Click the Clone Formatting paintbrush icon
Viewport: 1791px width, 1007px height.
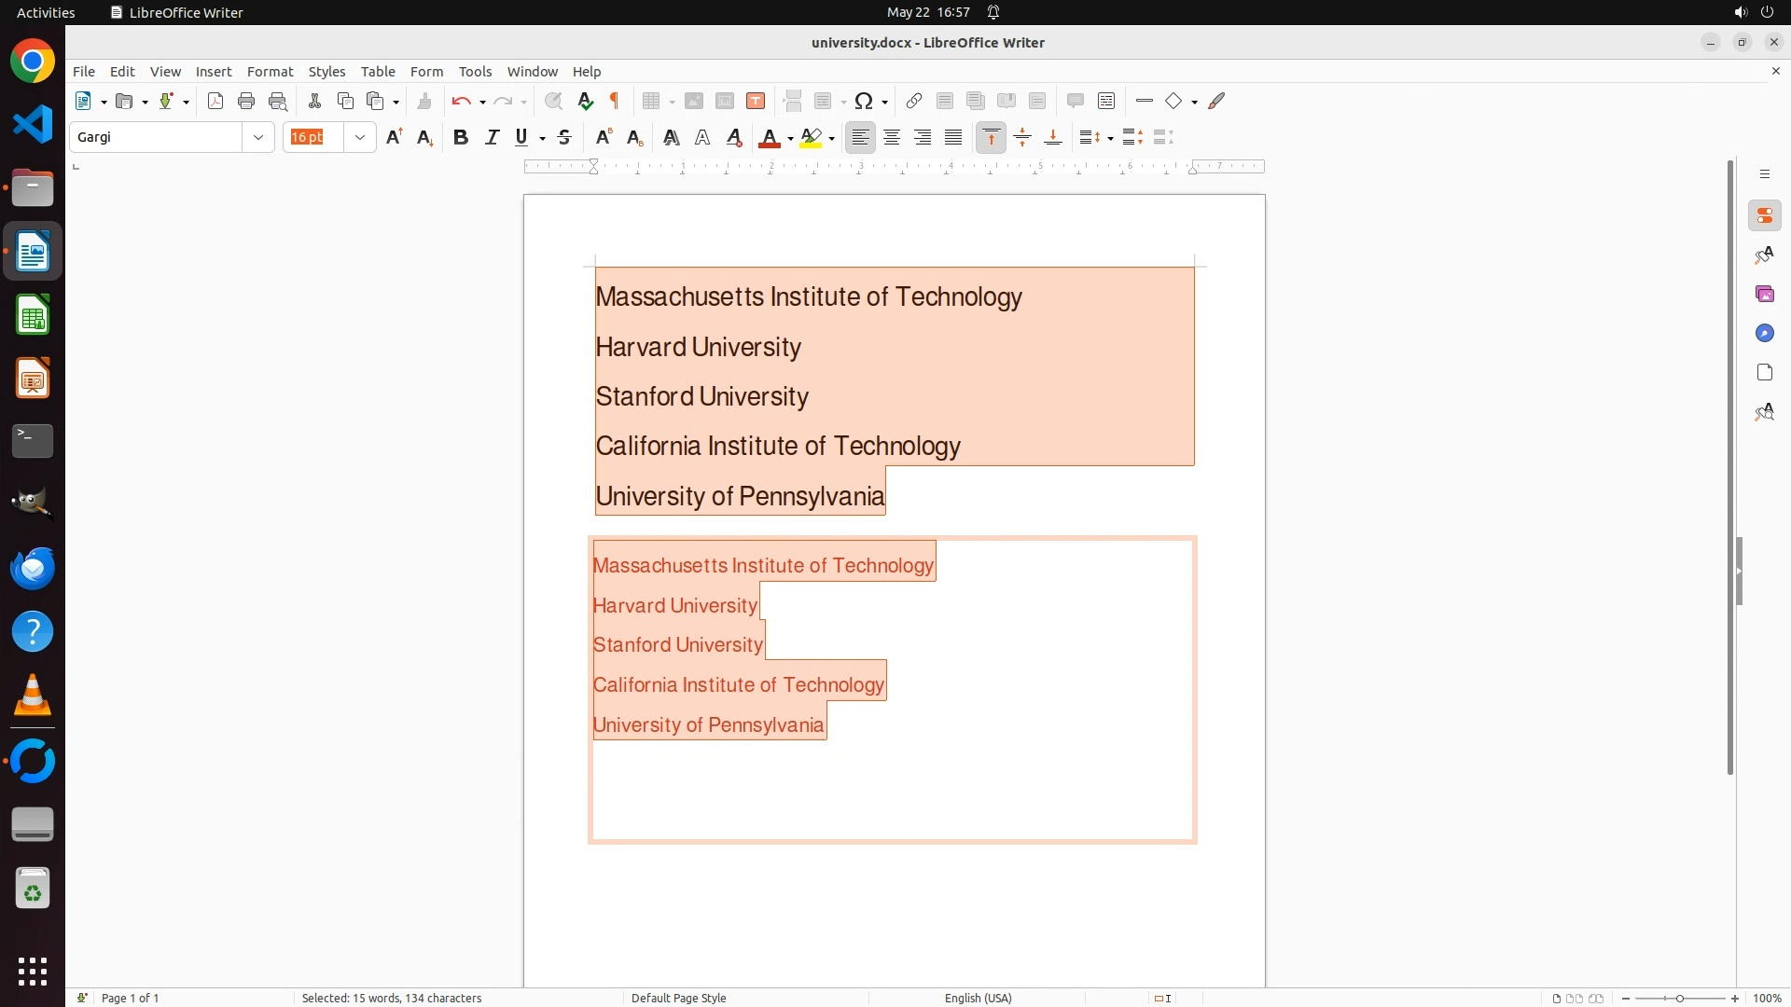(424, 102)
